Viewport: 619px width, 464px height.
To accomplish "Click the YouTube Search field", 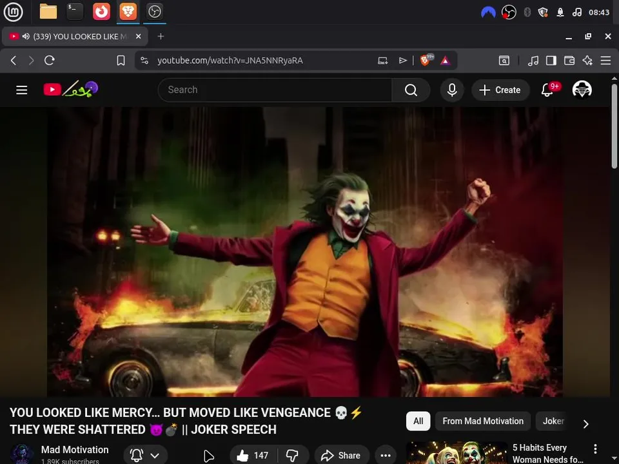I will point(275,90).
